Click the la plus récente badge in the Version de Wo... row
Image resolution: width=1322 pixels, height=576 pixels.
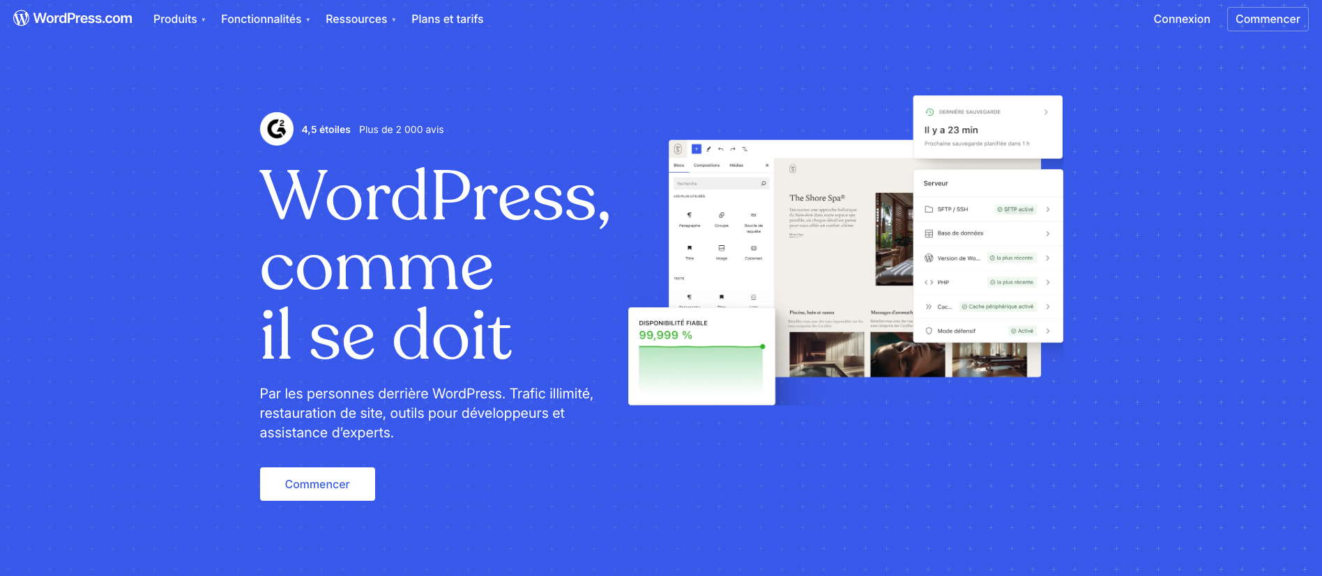click(1012, 258)
